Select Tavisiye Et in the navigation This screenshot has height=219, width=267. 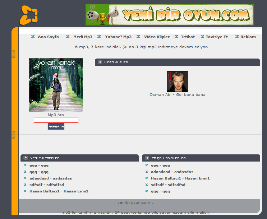click(217, 37)
